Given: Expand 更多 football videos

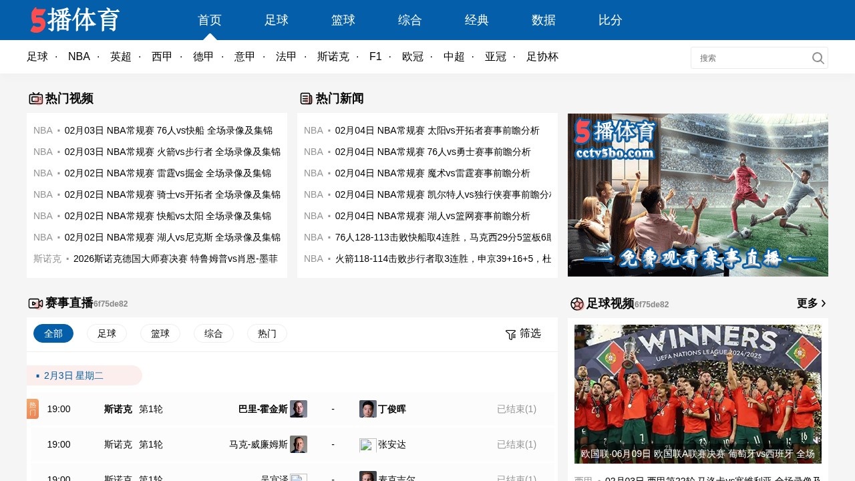Looking at the screenshot, I should click(x=811, y=303).
